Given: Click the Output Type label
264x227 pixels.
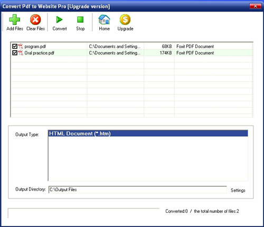Looking at the screenshot, I should [x=27, y=135].
